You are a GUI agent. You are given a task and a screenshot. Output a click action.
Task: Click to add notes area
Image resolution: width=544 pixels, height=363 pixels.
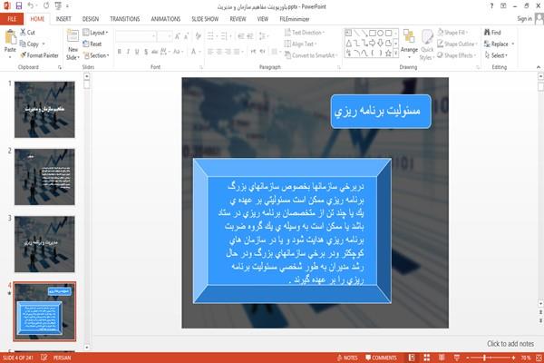[x=510, y=344]
